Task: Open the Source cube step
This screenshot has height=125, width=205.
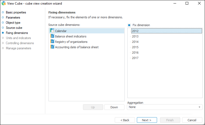Action: coord(14,28)
